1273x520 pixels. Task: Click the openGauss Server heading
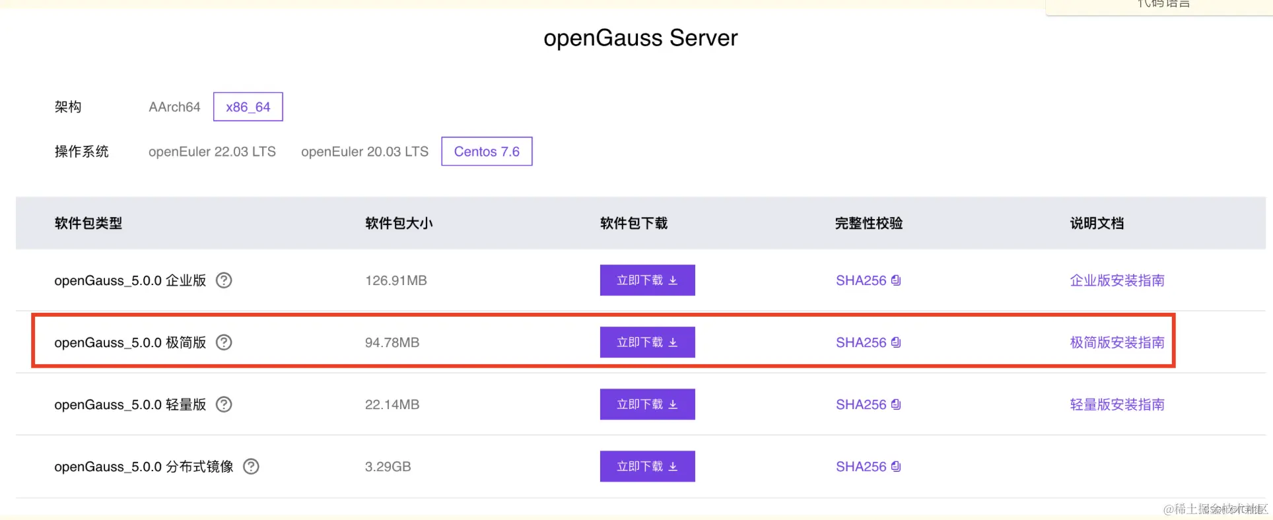point(640,38)
